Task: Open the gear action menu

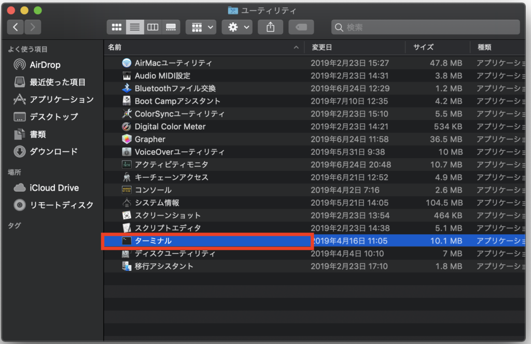Action: (x=237, y=27)
